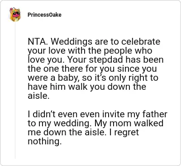Click the word "nothing." on the last line

[45, 142]
